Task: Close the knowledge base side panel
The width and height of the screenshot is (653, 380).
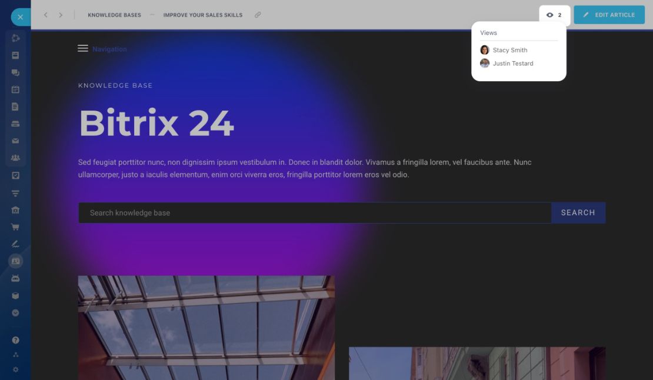Action: pos(20,17)
